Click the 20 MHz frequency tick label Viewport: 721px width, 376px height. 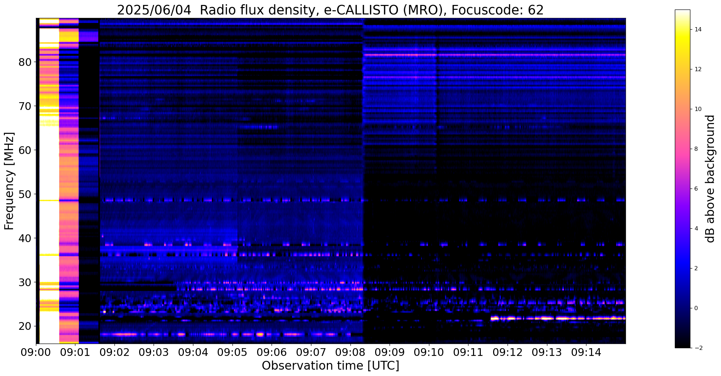click(x=25, y=326)
